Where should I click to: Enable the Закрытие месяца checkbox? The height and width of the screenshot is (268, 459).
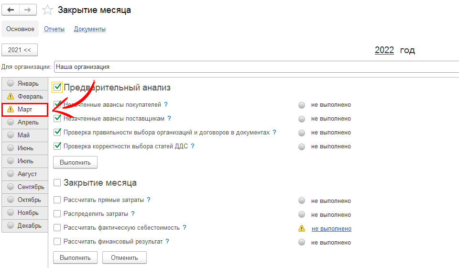tap(57, 183)
